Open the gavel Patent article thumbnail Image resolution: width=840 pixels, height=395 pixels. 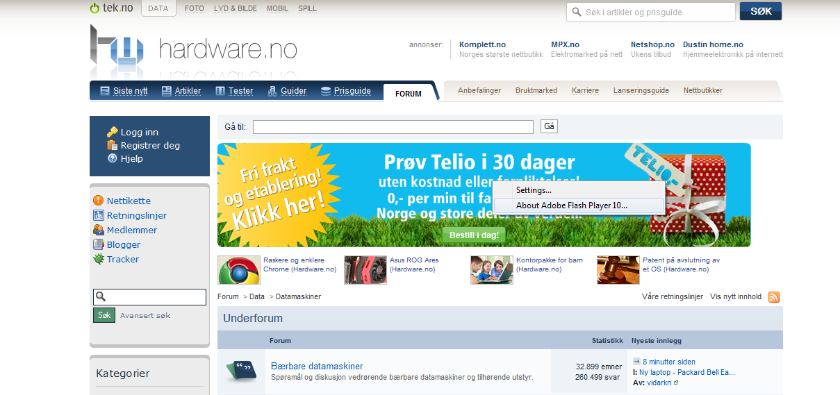[x=618, y=270]
